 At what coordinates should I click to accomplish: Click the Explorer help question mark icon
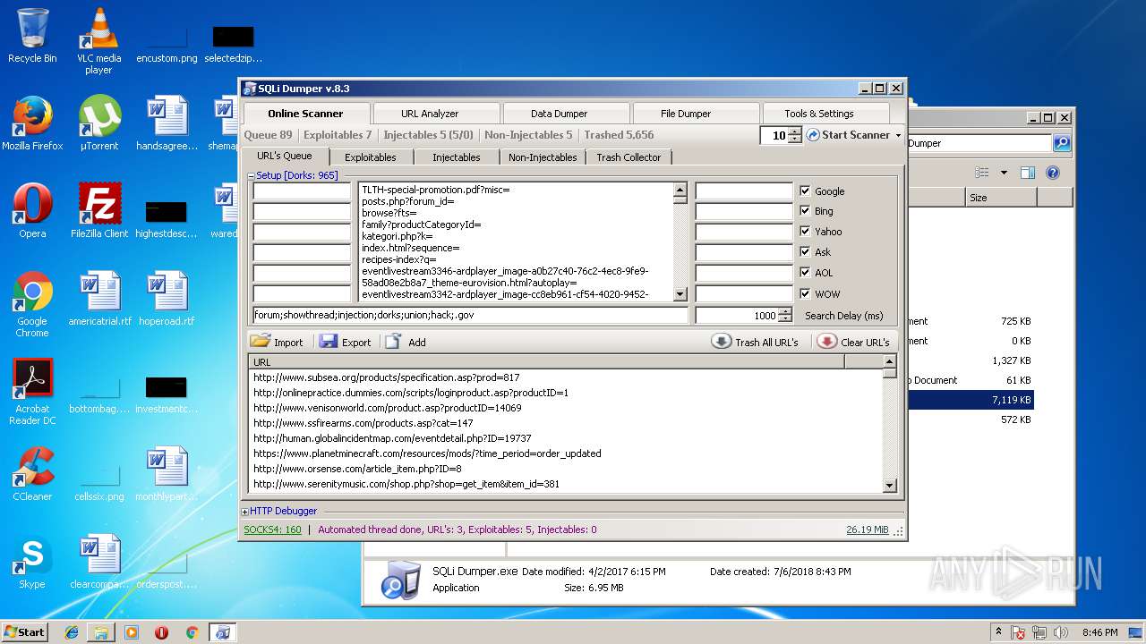click(x=1053, y=173)
